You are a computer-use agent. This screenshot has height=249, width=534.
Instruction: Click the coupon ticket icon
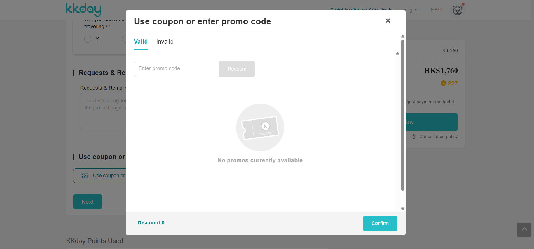point(85,176)
